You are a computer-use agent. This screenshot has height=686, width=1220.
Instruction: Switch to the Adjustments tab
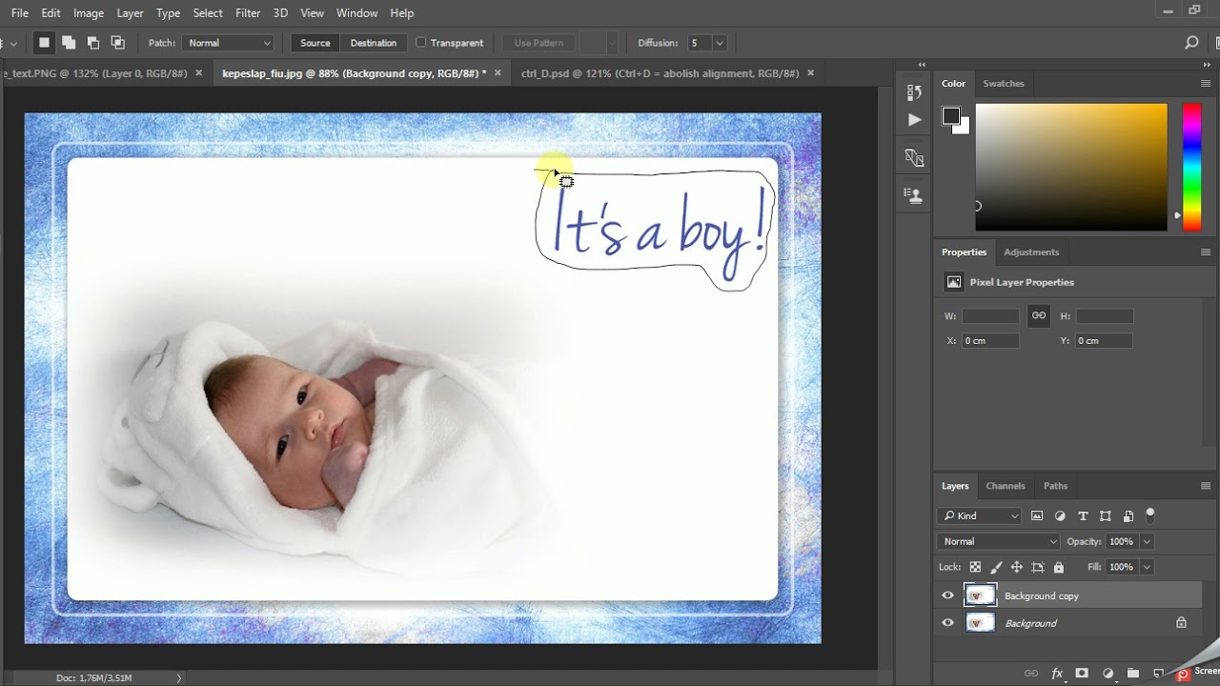[1031, 252]
